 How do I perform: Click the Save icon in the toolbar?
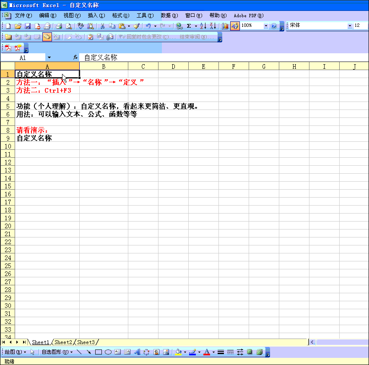click(x=28, y=26)
